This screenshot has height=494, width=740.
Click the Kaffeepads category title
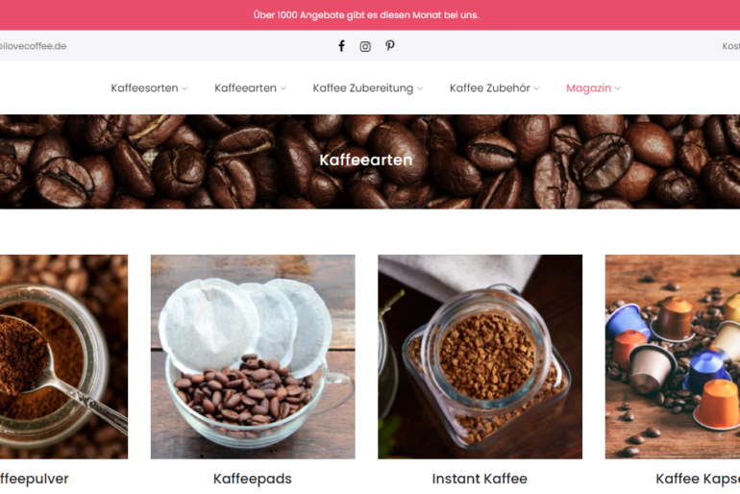pyautogui.click(x=253, y=479)
